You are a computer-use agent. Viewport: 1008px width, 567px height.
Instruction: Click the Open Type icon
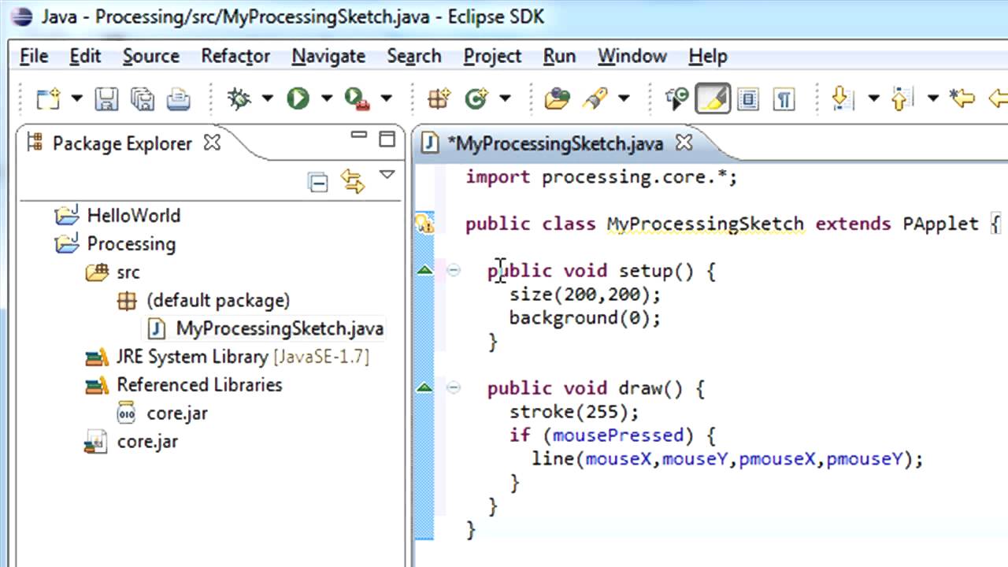[557, 98]
